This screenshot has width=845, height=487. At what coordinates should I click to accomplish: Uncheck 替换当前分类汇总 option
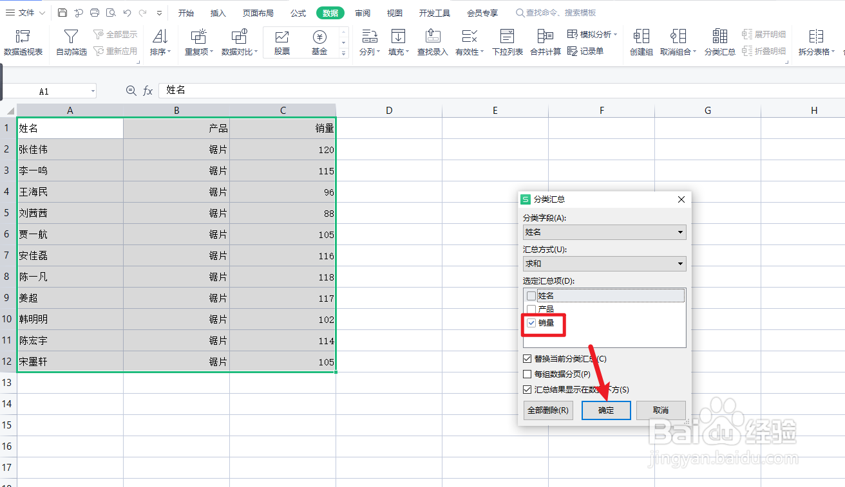tap(527, 358)
